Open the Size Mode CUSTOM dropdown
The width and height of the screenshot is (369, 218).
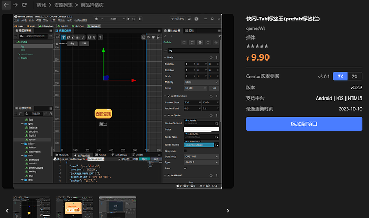(x=201, y=157)
